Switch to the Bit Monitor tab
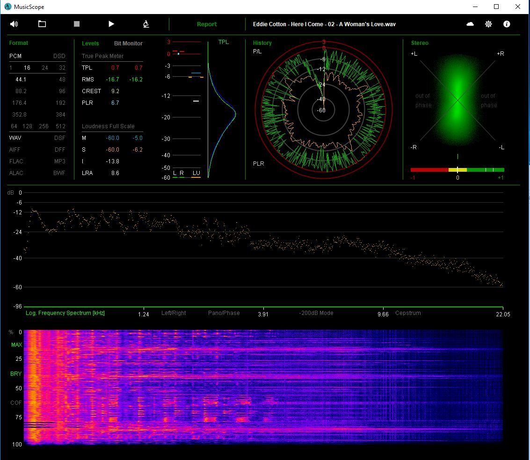 128,44
